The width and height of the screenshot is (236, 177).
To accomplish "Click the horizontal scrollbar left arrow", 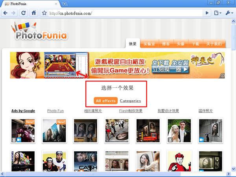I will [x=2, y=174].
